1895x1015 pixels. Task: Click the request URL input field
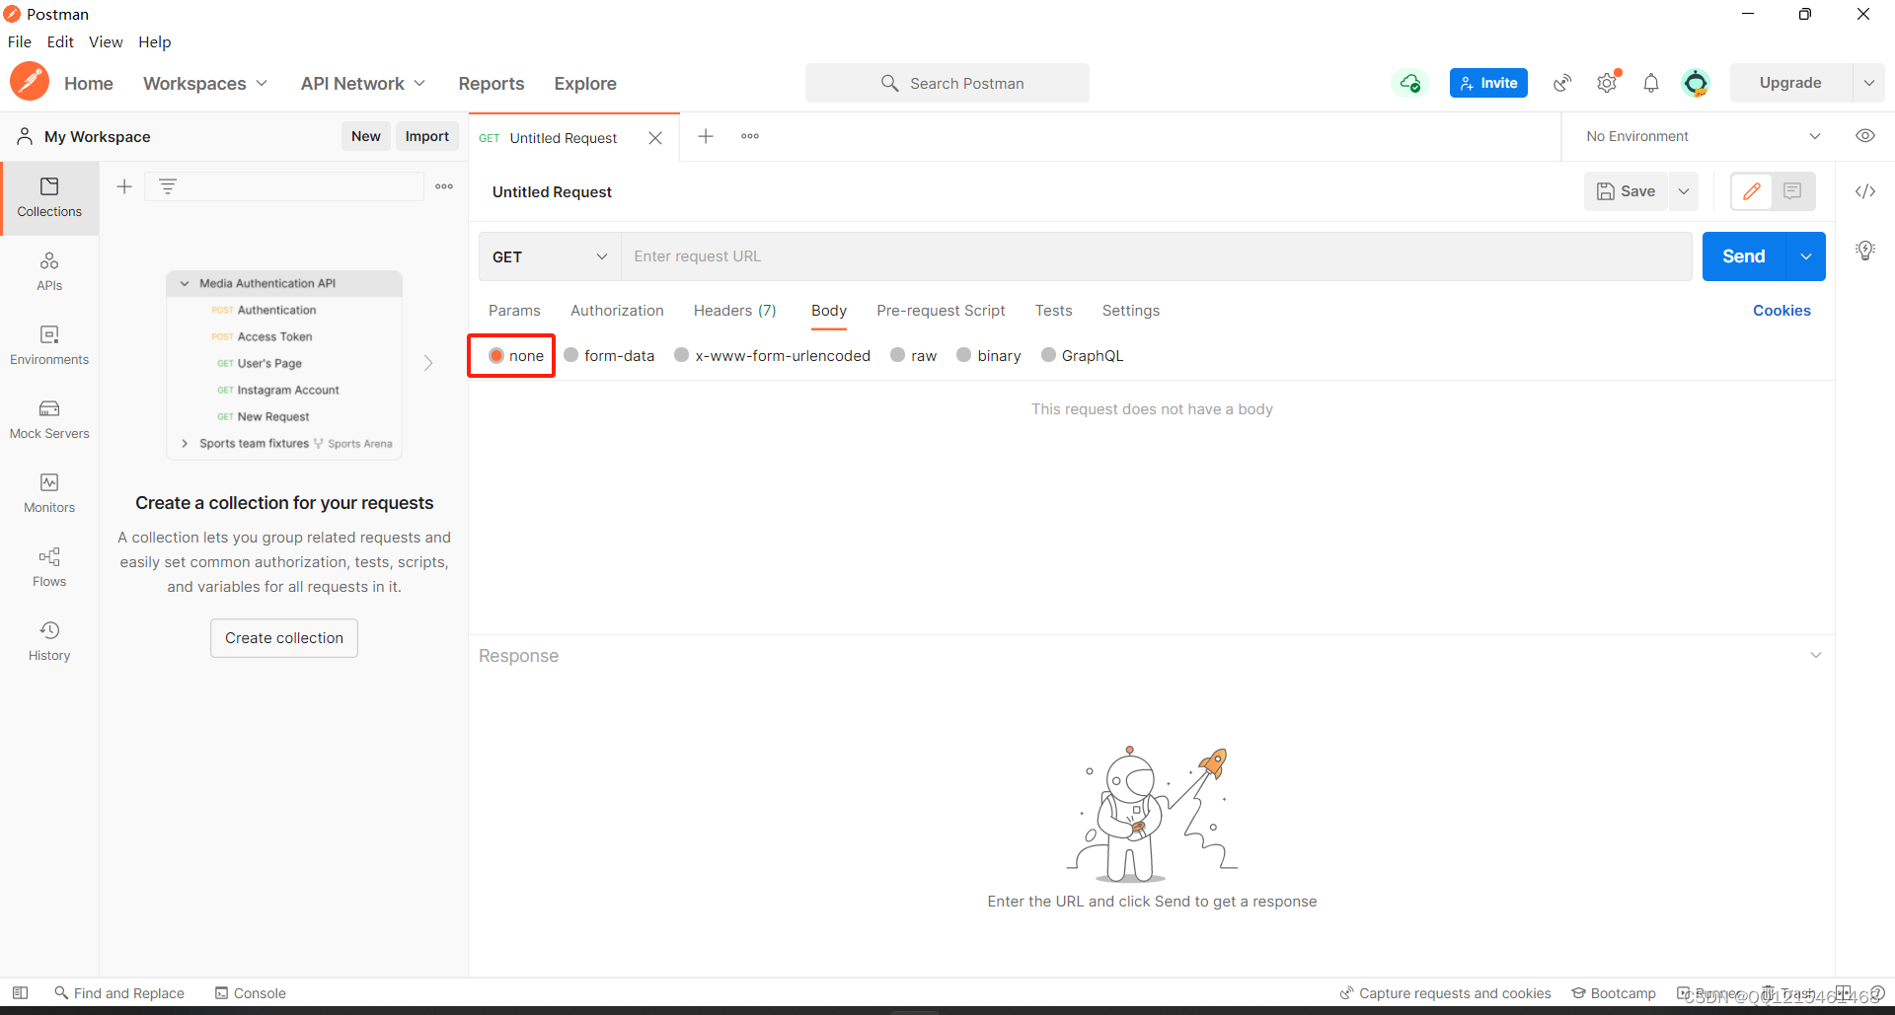(x=1157, y=256)
